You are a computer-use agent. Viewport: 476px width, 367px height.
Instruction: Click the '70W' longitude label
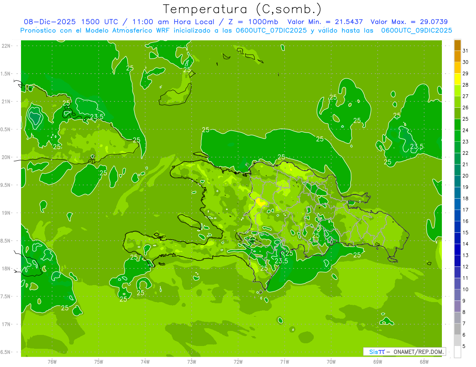331,362
